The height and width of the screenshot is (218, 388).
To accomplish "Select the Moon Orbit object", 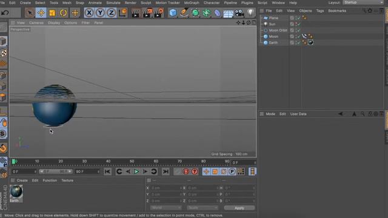I will pyautogui.click(x=278, y=30).
